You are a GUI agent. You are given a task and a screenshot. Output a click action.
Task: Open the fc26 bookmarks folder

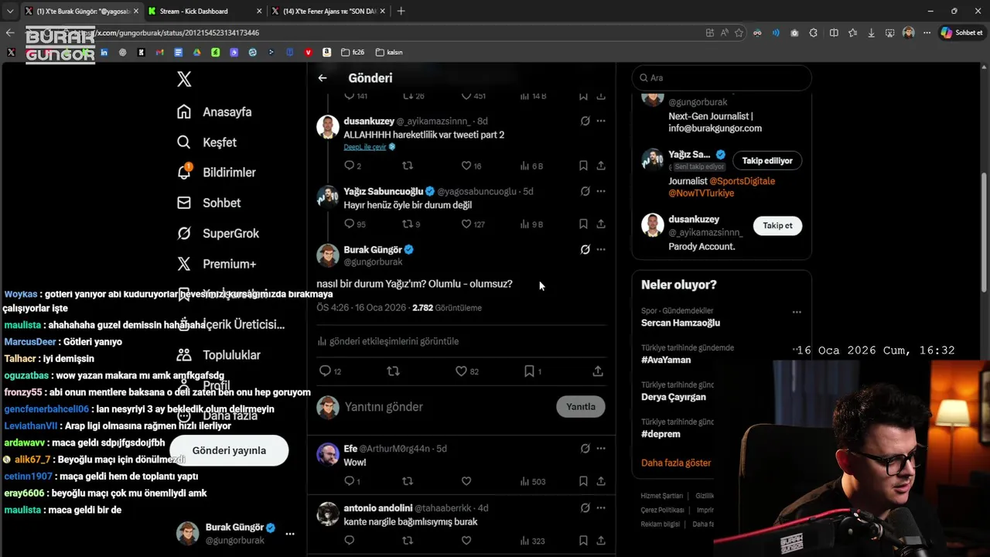pos(352,53)
